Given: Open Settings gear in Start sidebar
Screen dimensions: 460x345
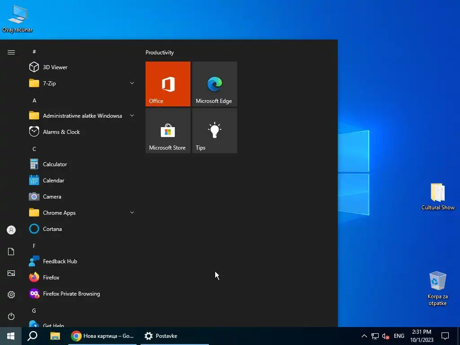Looking at the screenshot, I should click(x=11, y=295).
